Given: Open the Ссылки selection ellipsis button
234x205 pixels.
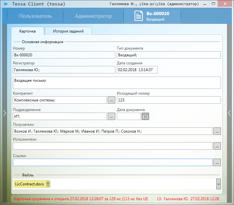Looking at the screenshot, I should [x=217, y=163].
